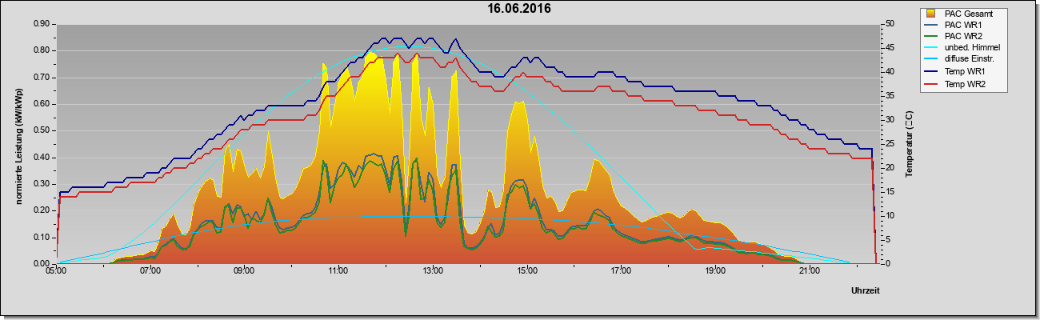Select the PAC WR2 legend entry
This screenshot has width=1040, height=320.
tap(963, 36)
